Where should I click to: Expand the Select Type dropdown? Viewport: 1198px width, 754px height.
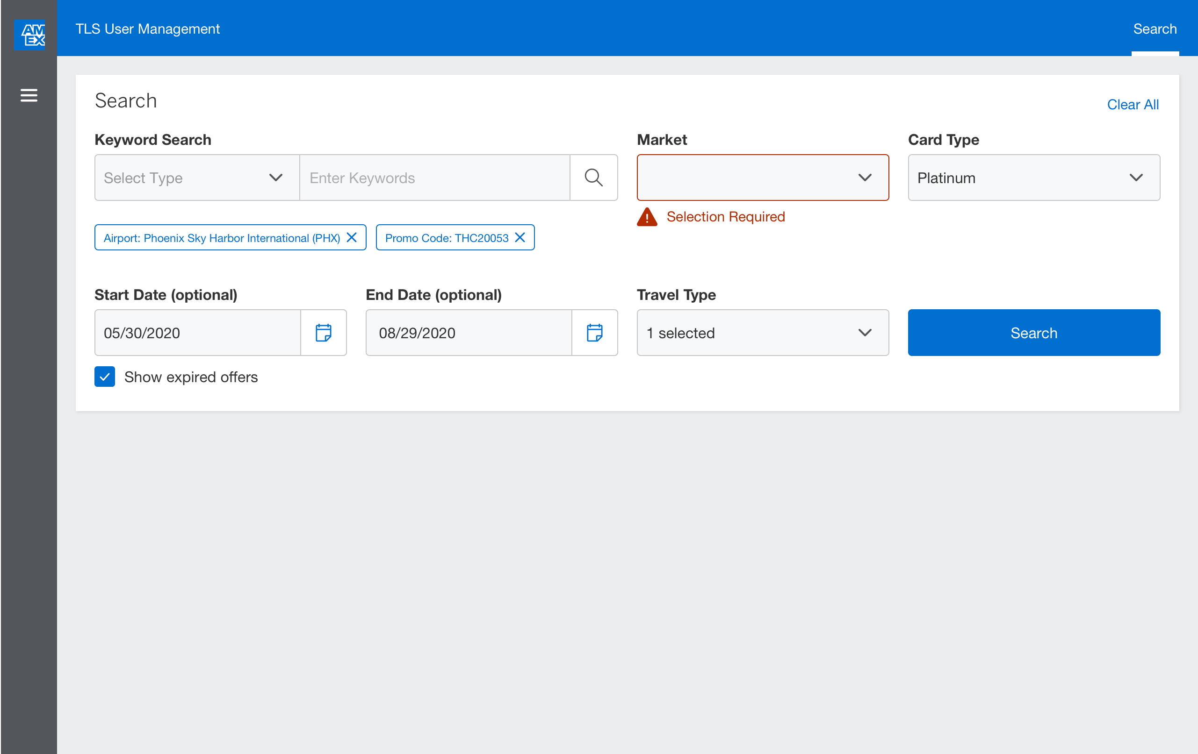tap(196, 178)
